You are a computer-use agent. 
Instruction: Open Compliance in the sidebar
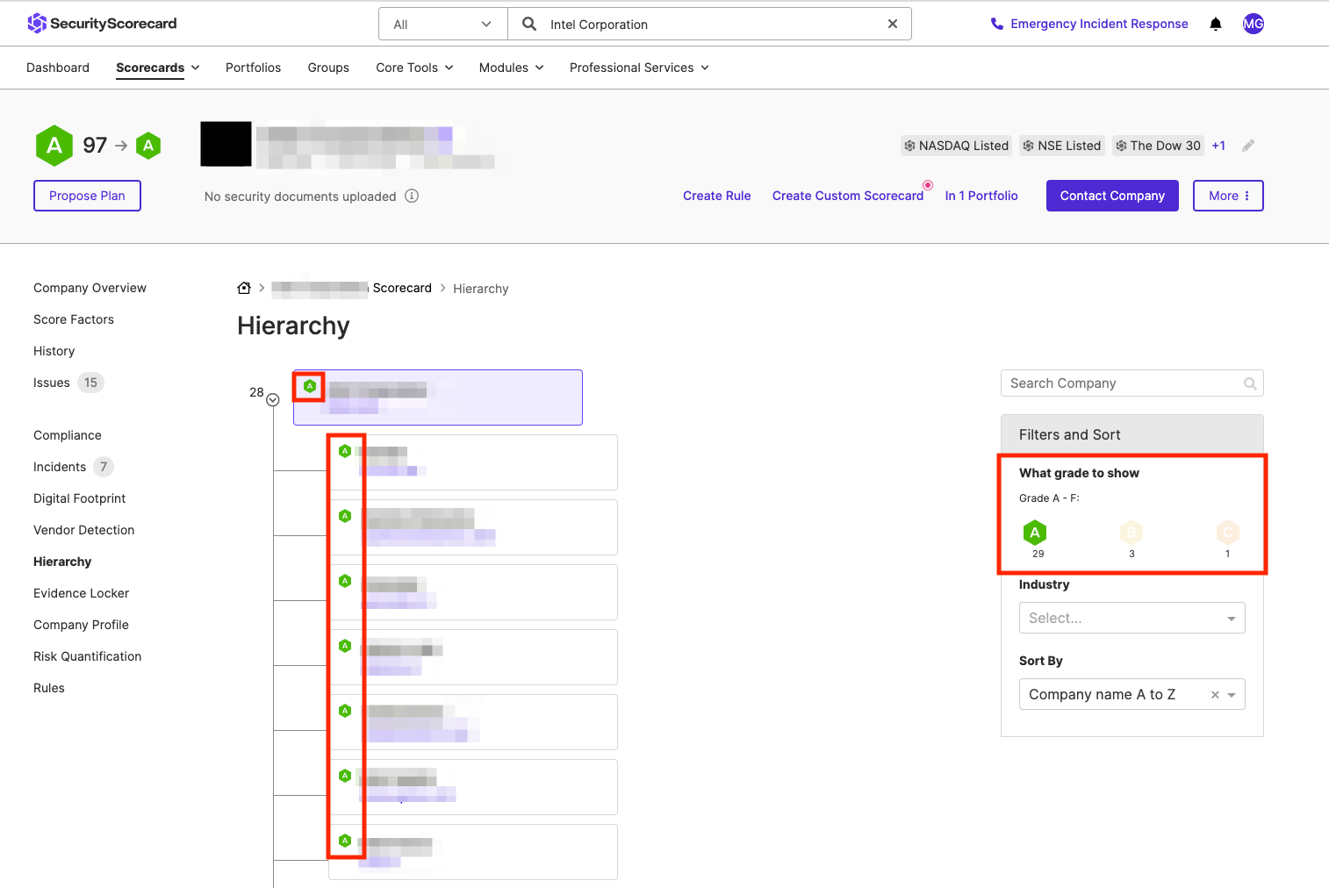(x=68, y=435)
